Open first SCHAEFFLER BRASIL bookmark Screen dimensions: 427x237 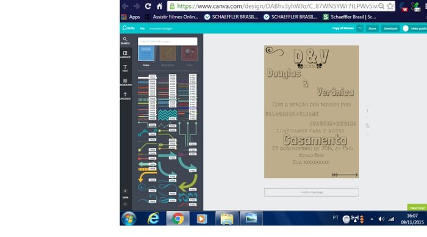click(231, 17)
